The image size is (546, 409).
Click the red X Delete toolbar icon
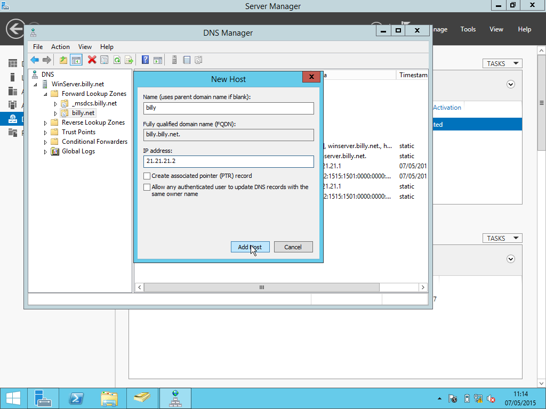92,60
